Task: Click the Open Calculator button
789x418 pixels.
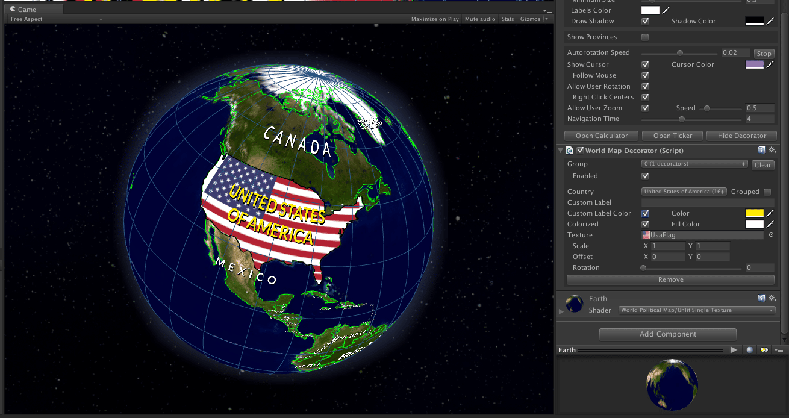Action: pos(601,136)
